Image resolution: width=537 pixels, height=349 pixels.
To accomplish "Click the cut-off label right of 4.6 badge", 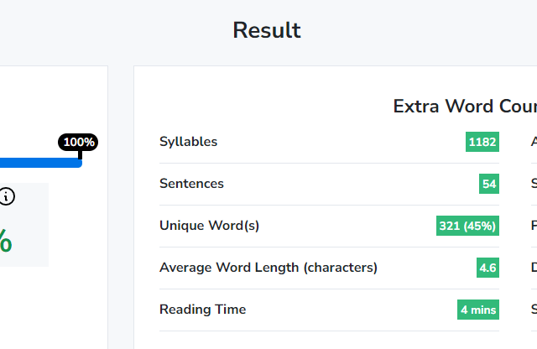I will 534,268.
